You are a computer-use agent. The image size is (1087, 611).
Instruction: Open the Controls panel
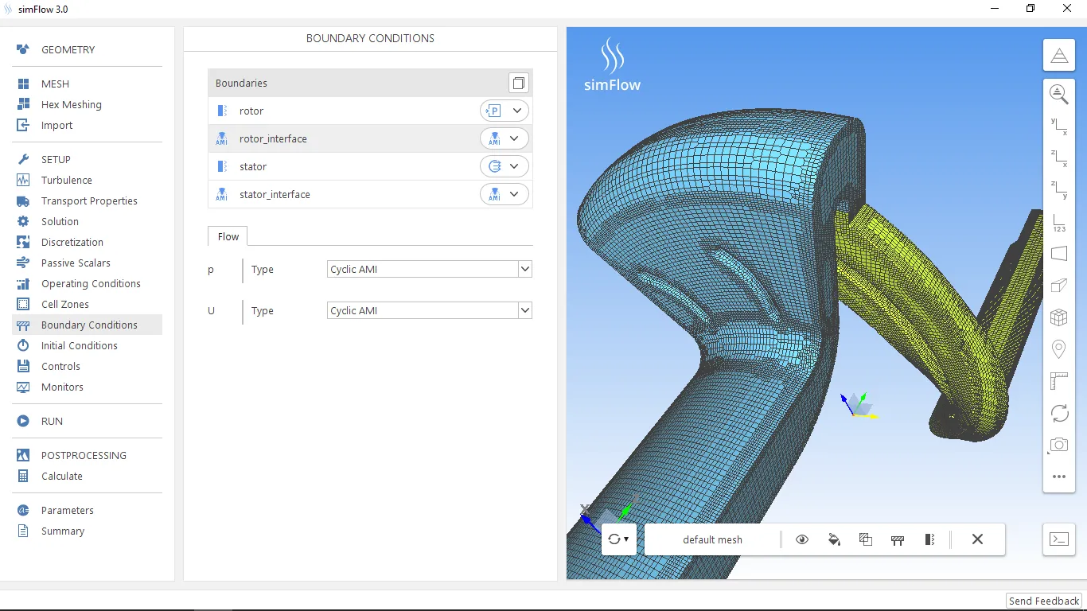click(x=60, y=366)
